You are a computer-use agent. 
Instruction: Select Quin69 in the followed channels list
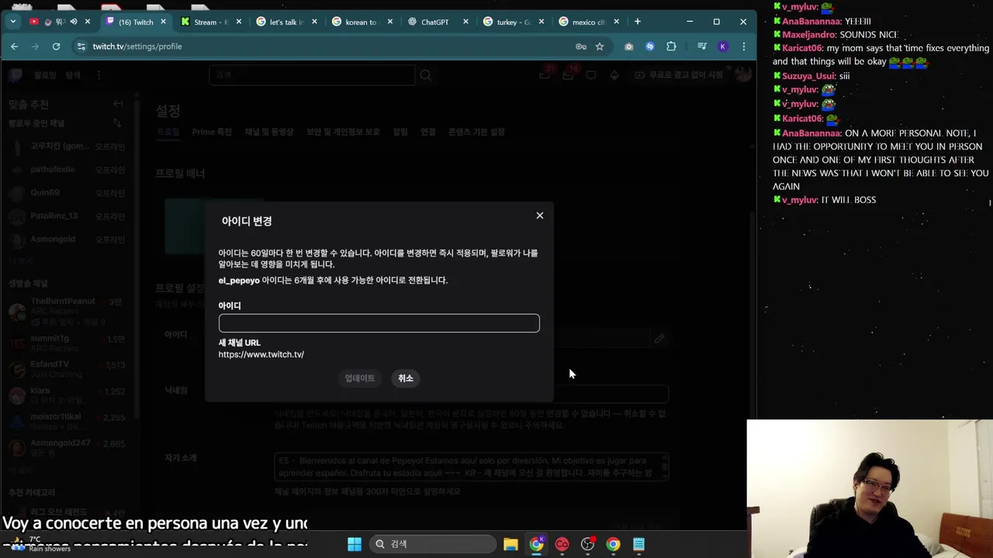pos(68,193)
